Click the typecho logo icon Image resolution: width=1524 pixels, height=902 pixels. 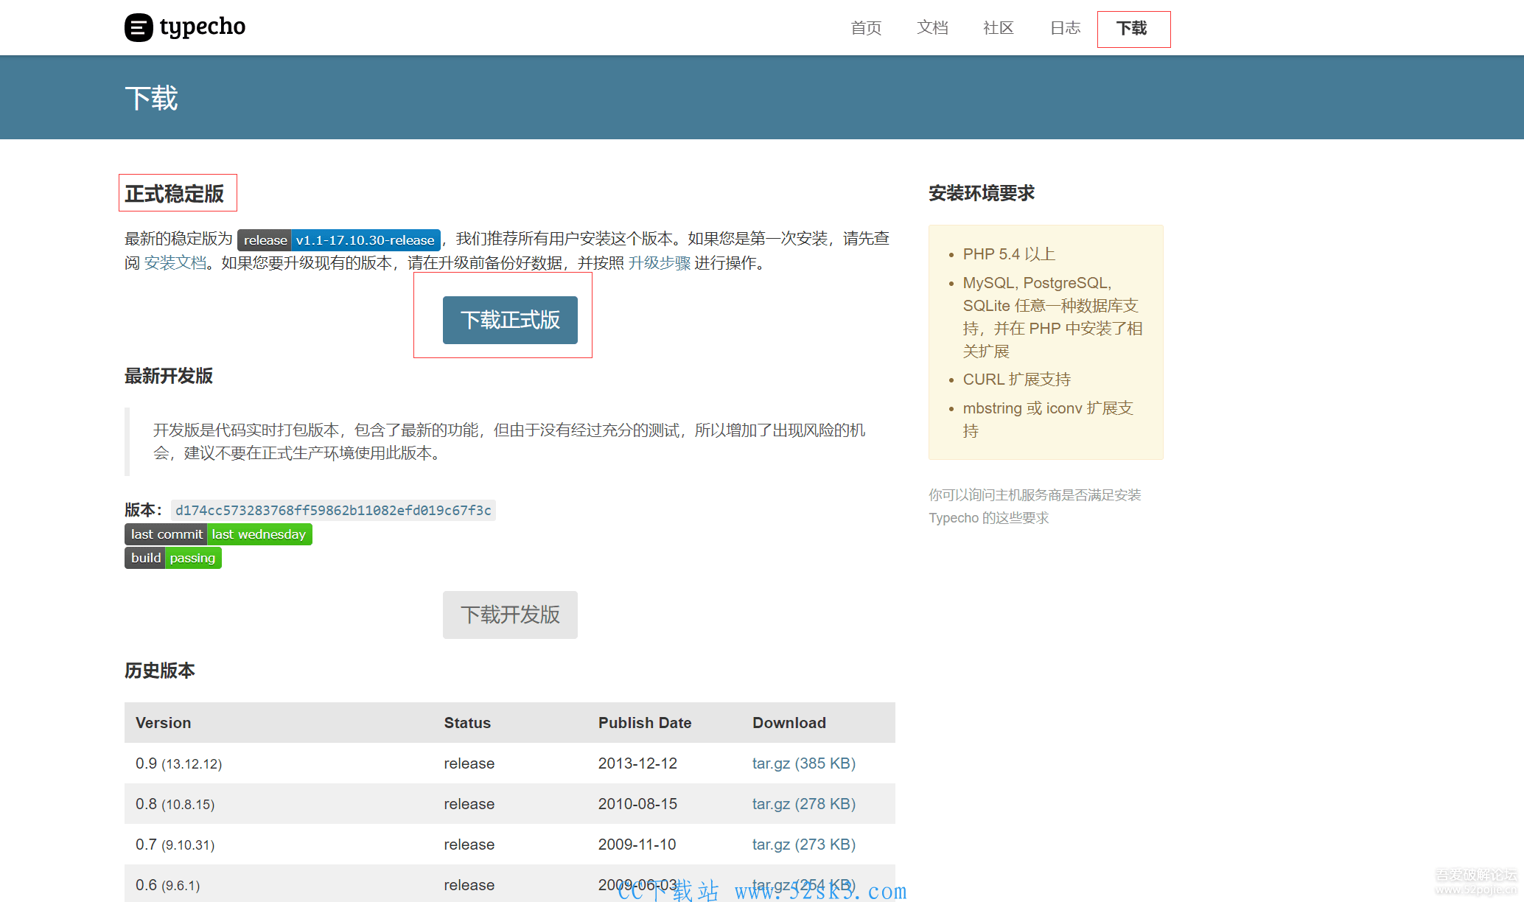(139, 28)
